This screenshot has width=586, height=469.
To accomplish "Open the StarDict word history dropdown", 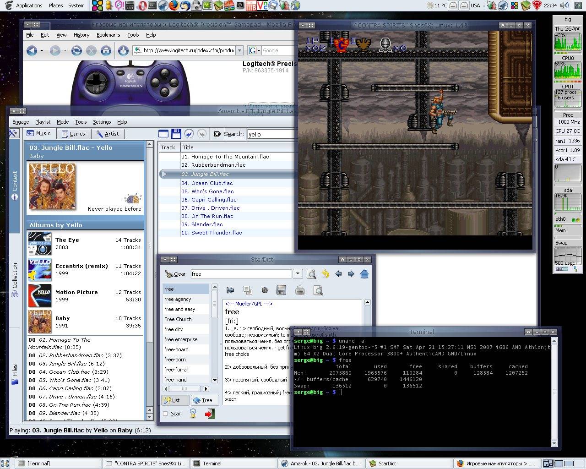I will tap(298, 274).
